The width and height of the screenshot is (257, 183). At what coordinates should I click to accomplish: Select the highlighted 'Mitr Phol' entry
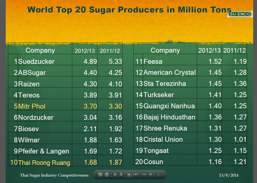31,106
